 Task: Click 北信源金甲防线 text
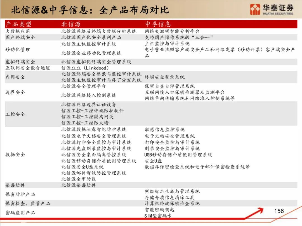click(79, 179)
